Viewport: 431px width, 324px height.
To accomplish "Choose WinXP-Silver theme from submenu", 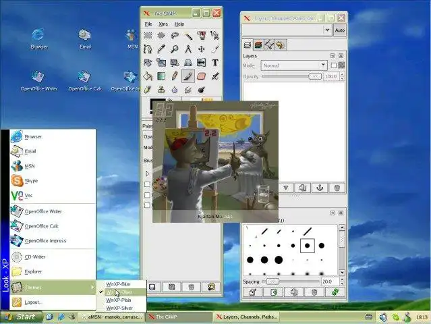I will coord(119,308).
